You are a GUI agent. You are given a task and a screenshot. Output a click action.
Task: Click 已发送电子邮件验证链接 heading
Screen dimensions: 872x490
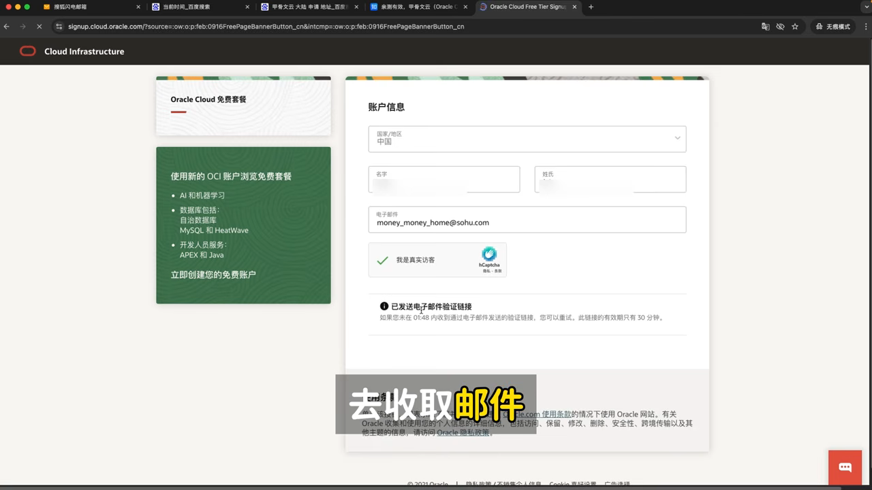pyautogui.click(x=431, y=306)
